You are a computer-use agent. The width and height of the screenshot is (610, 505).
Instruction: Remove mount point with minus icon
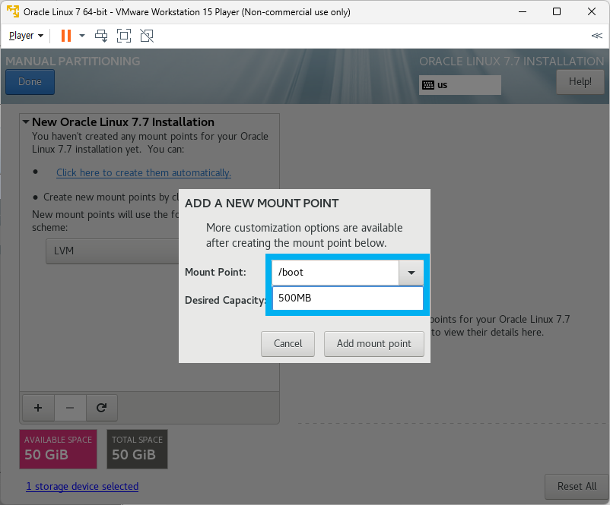tap(70, 408)
